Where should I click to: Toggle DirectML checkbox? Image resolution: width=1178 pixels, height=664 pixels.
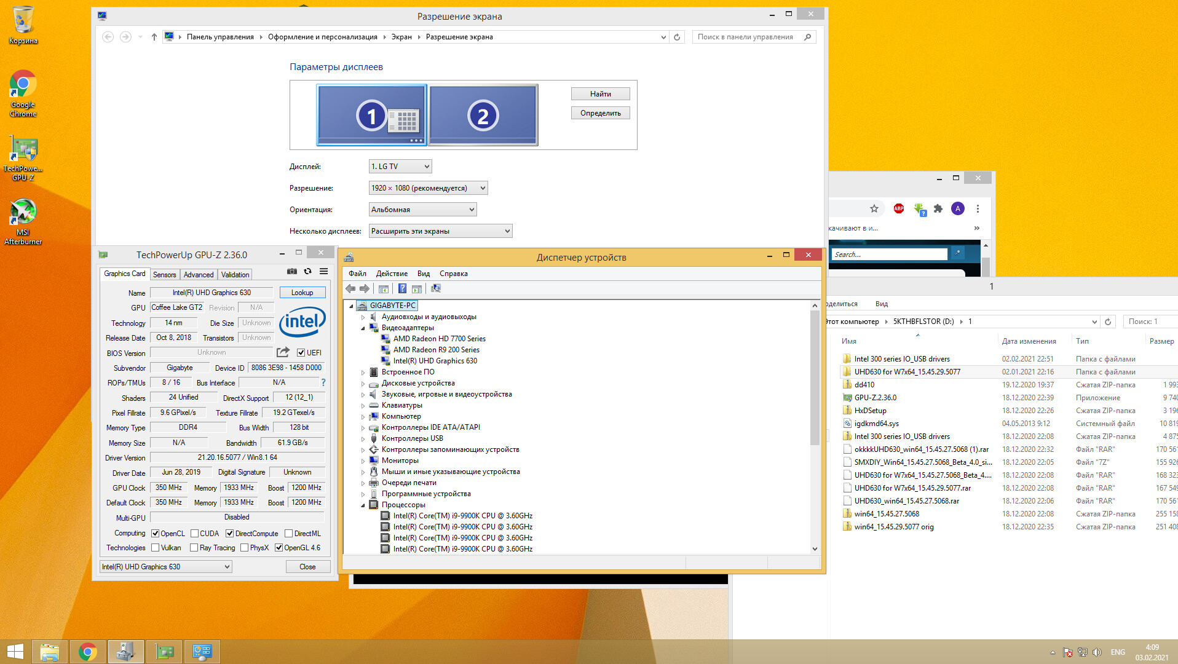(x=288, y=534)
